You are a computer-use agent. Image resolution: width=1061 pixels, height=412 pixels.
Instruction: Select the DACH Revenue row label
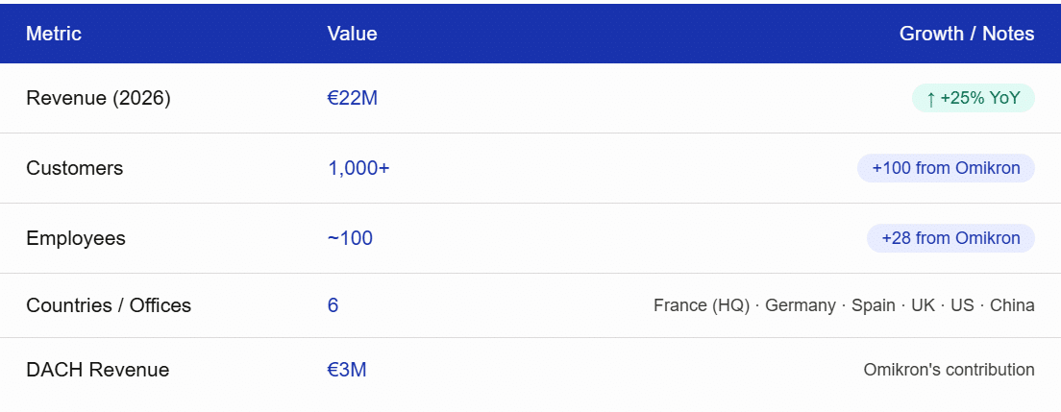(97, 370)
